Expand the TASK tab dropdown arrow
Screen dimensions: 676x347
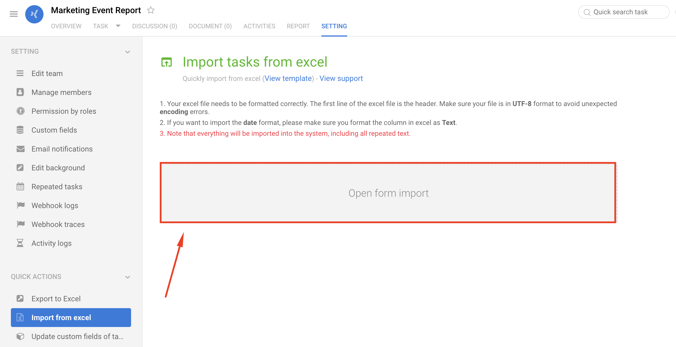[x=118, y=26]
